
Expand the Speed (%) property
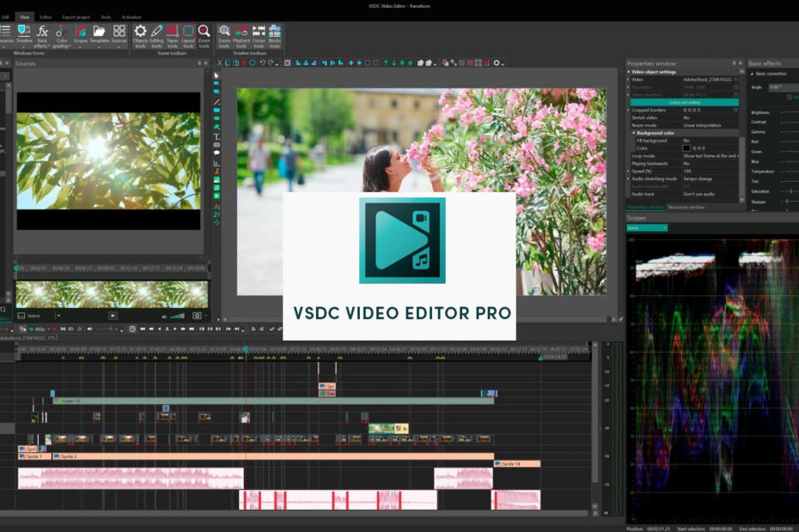click(x=628, y=171)
